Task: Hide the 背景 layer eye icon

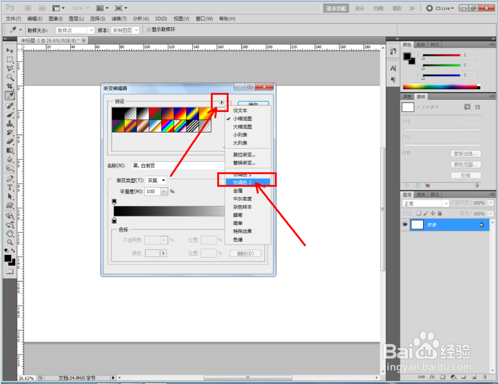Action: pos(405,225)
